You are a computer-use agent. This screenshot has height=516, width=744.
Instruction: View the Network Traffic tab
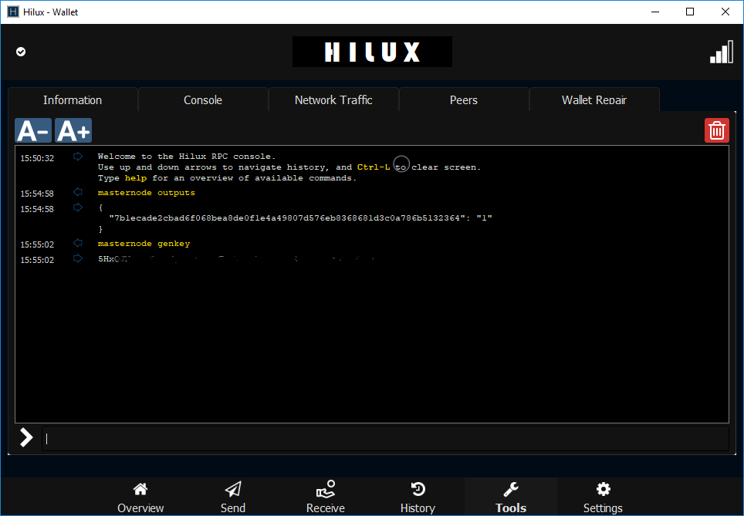click(x=333, y=99)
